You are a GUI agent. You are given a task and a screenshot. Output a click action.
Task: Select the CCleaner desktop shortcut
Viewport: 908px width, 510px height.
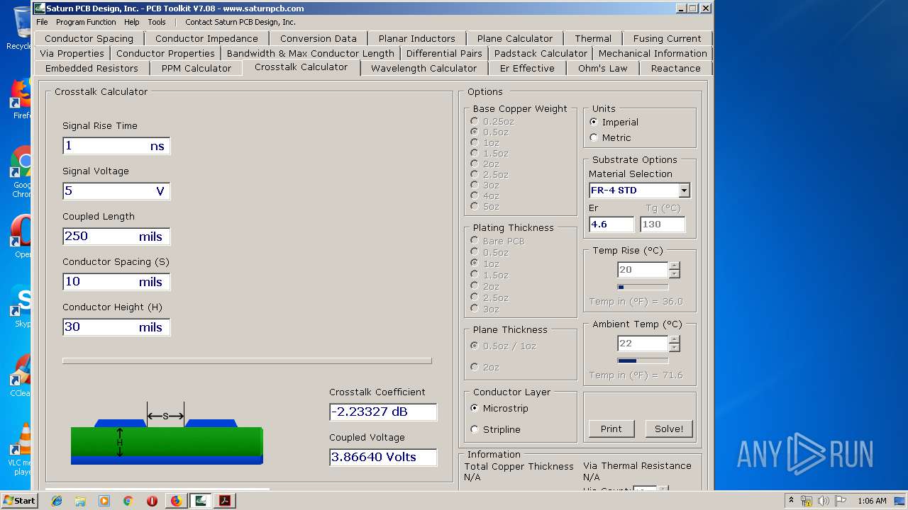pyautogui.click(x=21, y=375)
